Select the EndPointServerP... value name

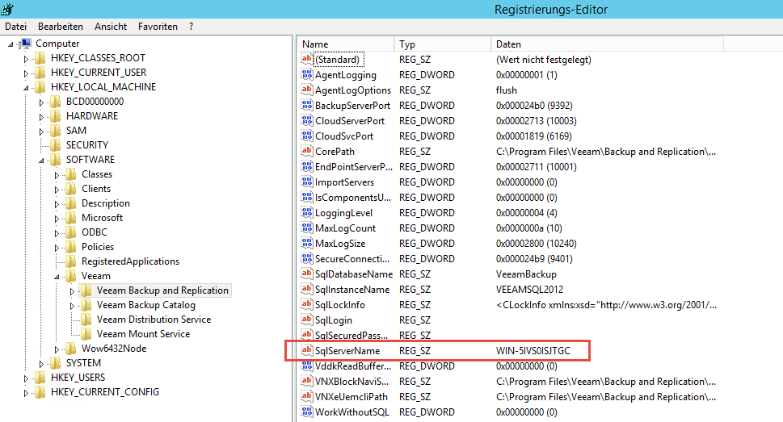pyautogui.click(x=354, y=166)
